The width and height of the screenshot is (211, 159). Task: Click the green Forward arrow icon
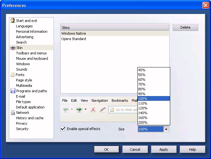79,109
